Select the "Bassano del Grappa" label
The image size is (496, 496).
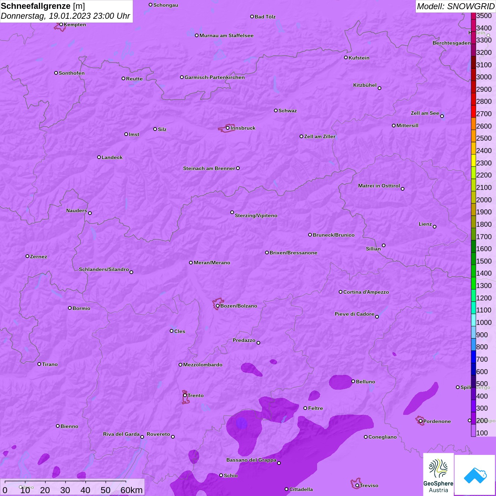252,460
